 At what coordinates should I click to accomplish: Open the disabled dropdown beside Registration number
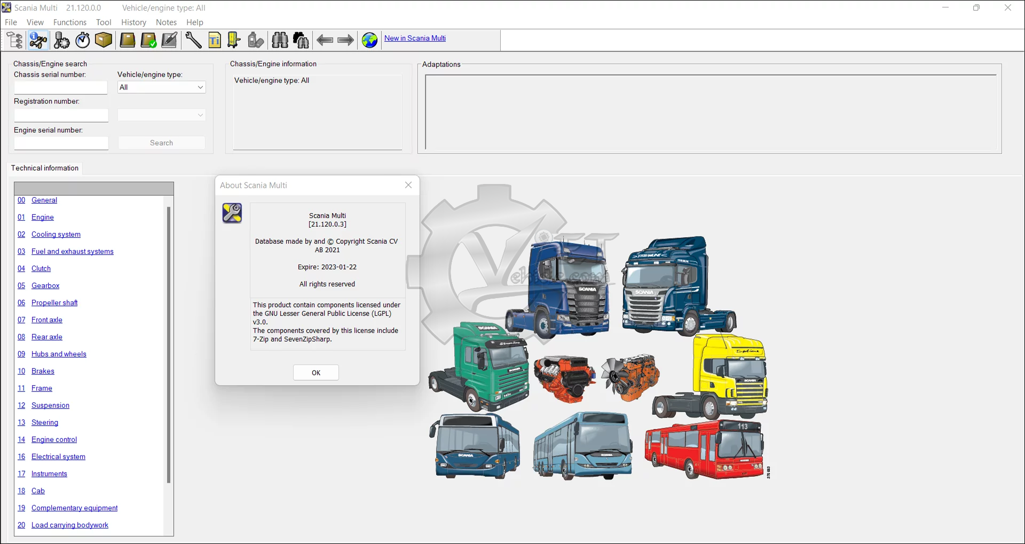point(161,115)
